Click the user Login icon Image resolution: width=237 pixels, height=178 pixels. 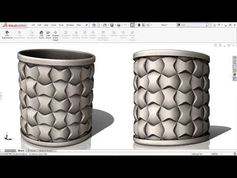[214, 25]
